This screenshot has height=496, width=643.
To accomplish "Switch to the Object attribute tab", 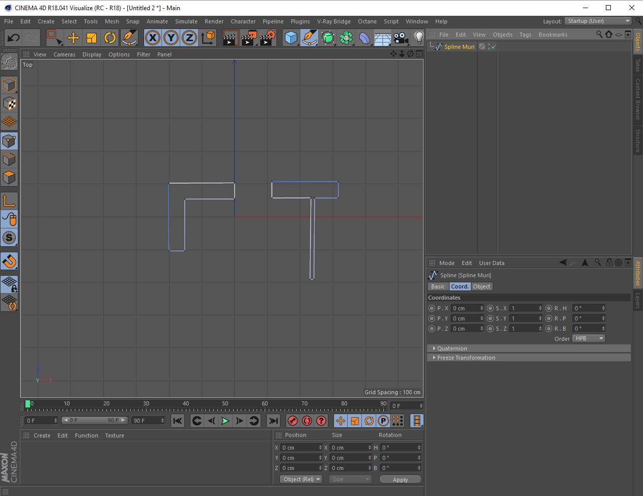I will pos(482,286).
